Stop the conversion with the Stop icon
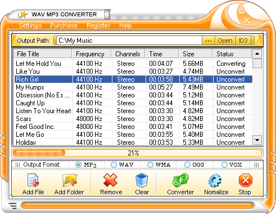Viewport: 276px width, 214px height. 246,180
